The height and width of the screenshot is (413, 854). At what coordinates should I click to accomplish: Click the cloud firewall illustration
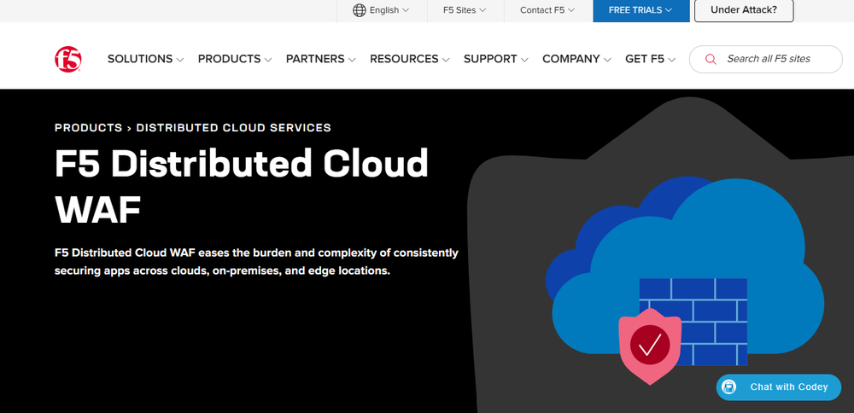(x=685, y=280)
